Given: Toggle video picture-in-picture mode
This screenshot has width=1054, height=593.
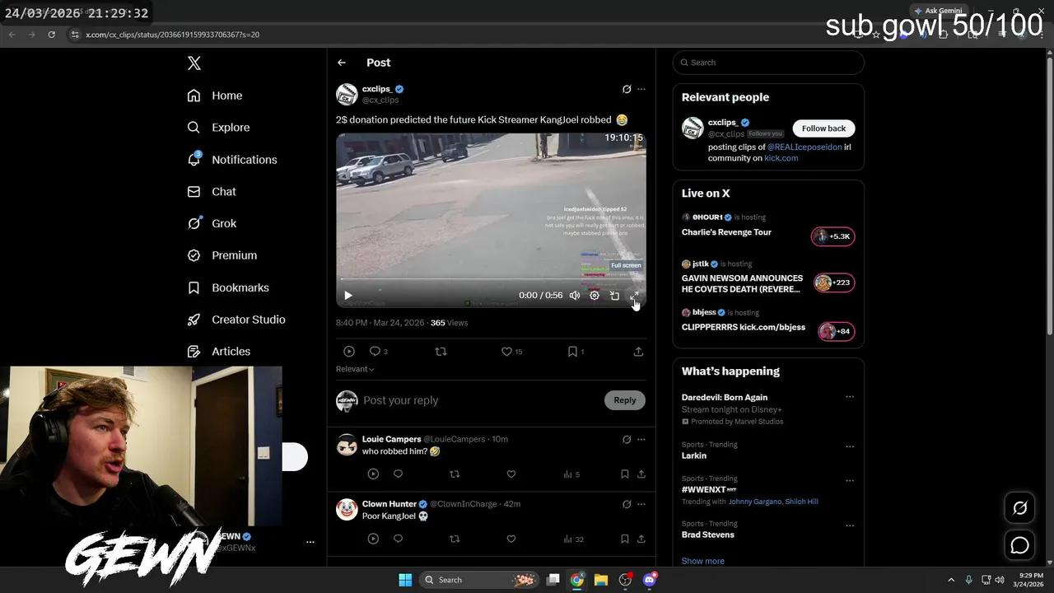Looking at the screenshot, I should tap(614, 296).
